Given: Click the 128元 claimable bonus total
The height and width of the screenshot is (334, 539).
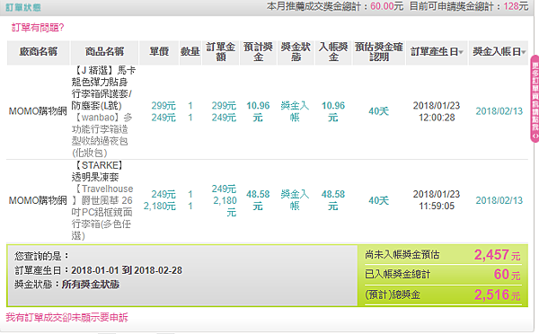Looking at the screenshot, I should (x=516, y=6).
